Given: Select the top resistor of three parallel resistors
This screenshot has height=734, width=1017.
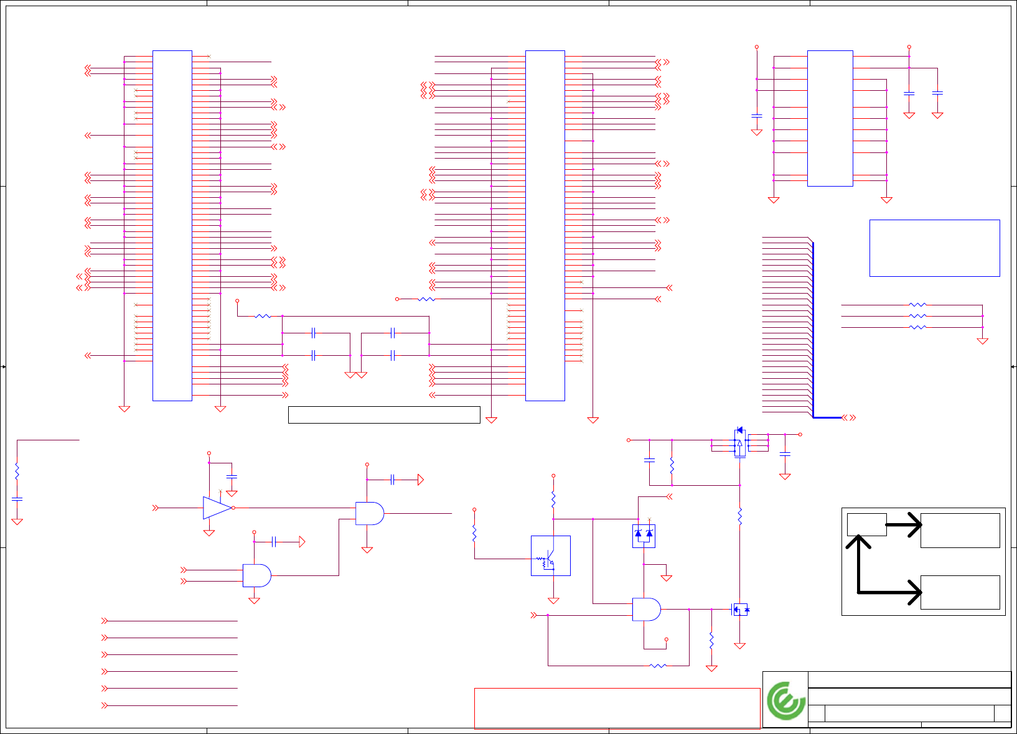Looking at the screenshot, I should 918,305.
